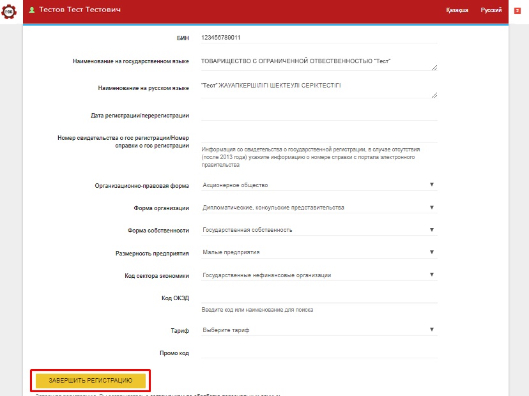Click the Дата регистрации/перерегистрации field
The image size is (529, 396).
tap(318, 115)
